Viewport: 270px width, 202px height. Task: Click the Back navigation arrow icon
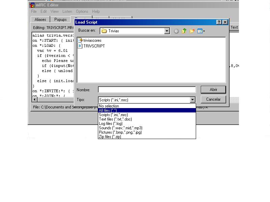coord(176,31)
